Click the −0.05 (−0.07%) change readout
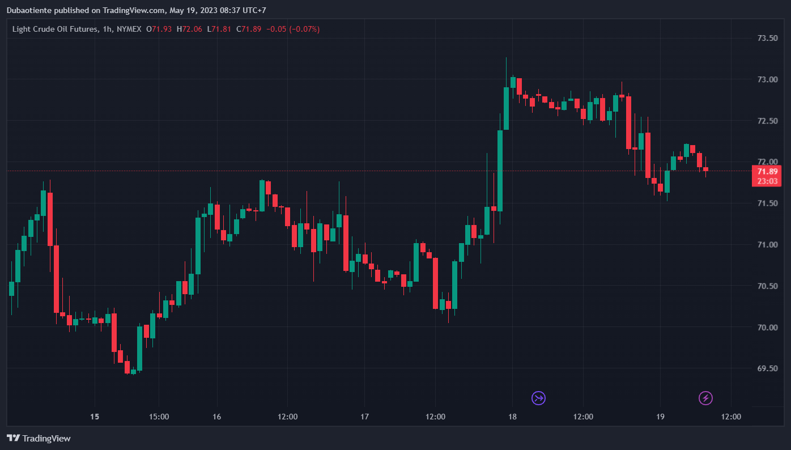The height and width of the screenshot is (450, 791). [x=293, y=29]
